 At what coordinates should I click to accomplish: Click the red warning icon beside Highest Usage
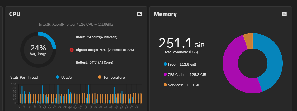(x=71, y=50)
